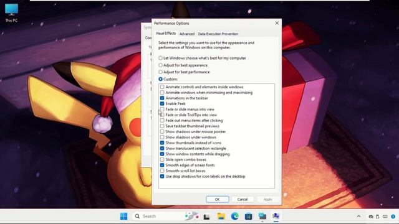Click the search highlights graphic in the search box
The image size is (399, 224).
[191, 216]
